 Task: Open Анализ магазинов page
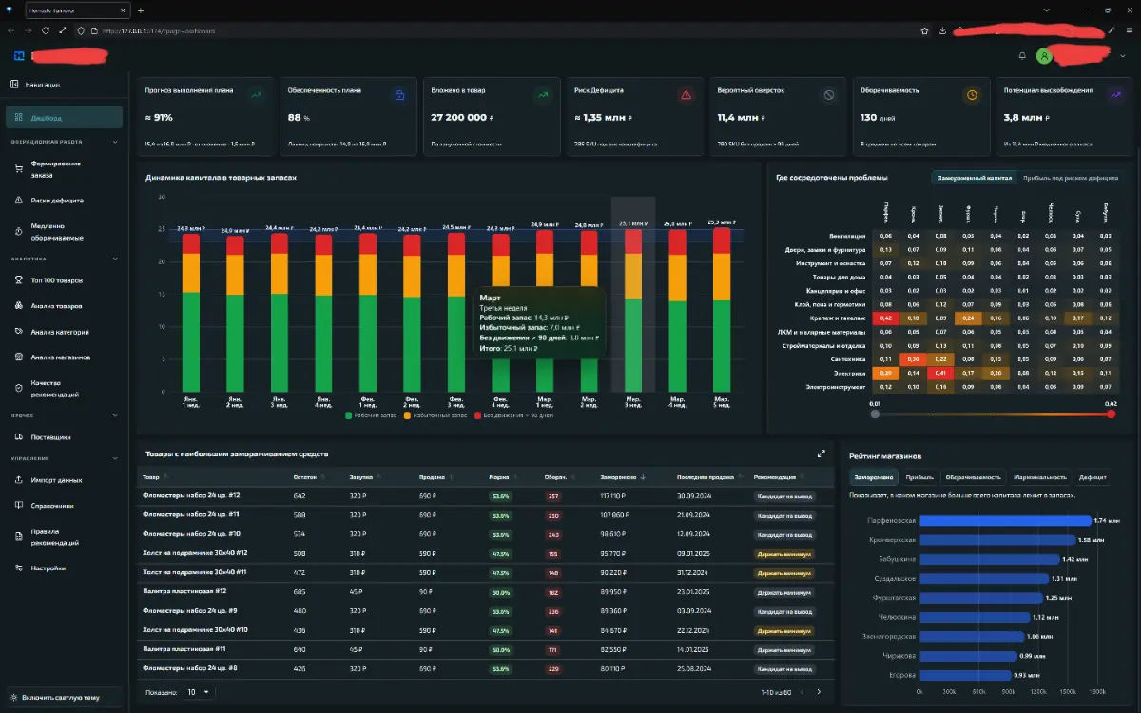point(64,357)
